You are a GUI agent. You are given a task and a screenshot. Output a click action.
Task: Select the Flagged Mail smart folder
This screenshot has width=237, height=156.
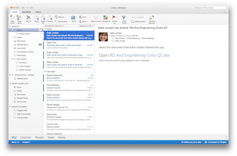[26, 110]
